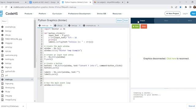This screenshot has height=110, width=196.
Task: Open xyz.py in the file list
Action: coord(8,51)
